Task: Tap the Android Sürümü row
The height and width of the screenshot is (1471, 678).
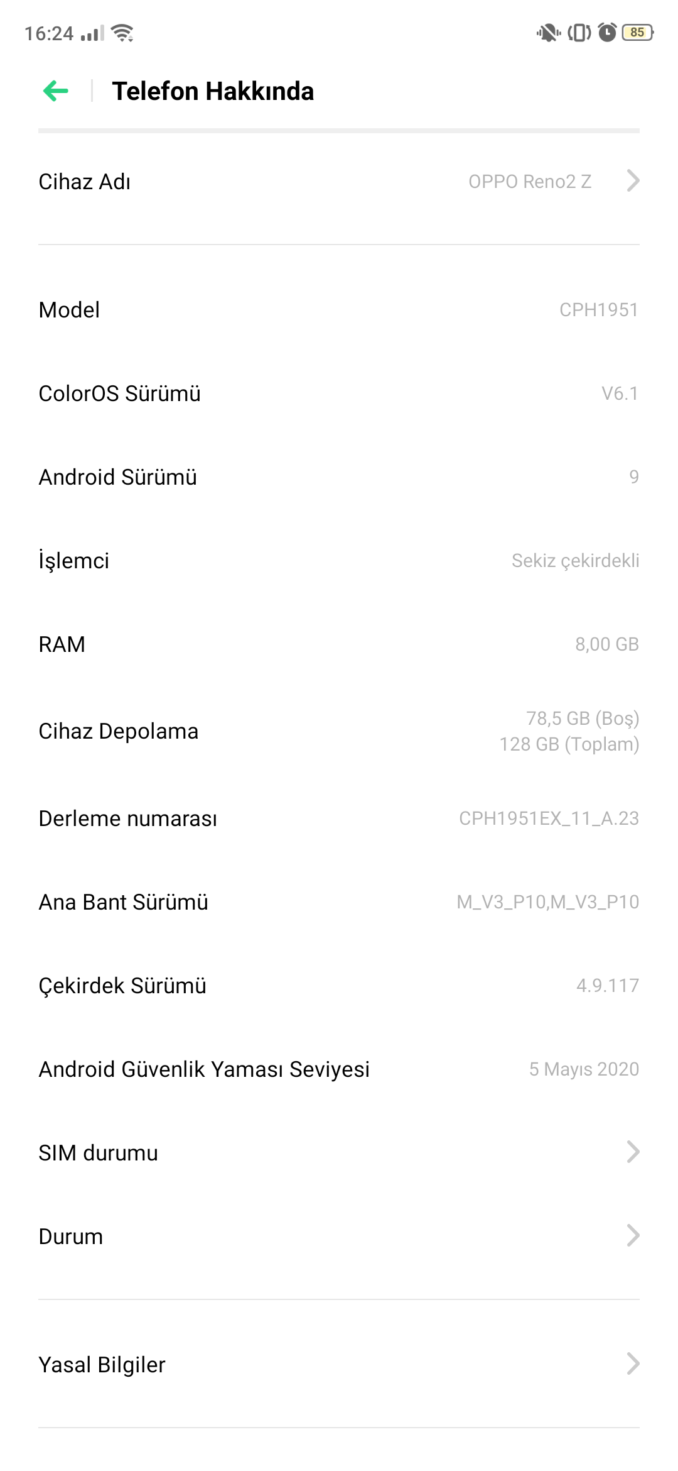Action: pyautogui.click(x=339, y=477)
